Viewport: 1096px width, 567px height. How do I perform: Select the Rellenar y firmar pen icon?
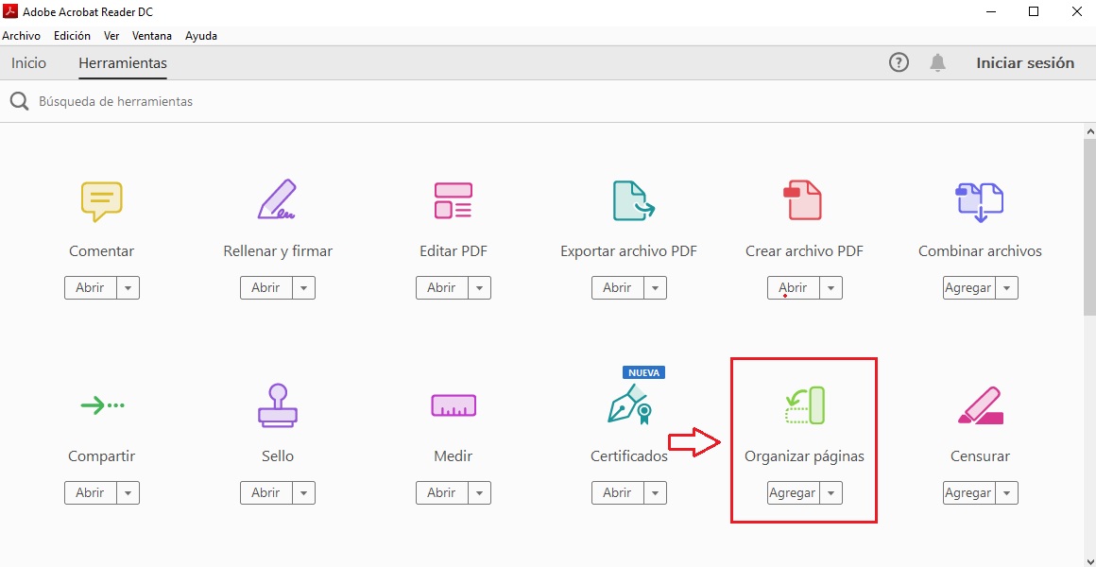pos(277,200)
